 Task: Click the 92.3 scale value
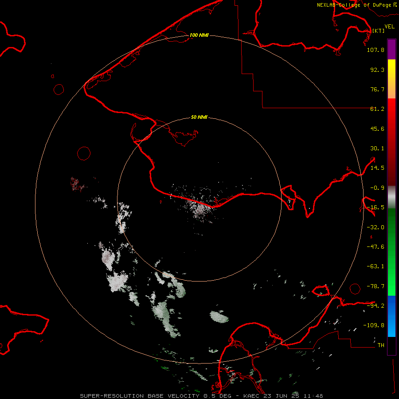pyautogui.click(x=377, y=70)
